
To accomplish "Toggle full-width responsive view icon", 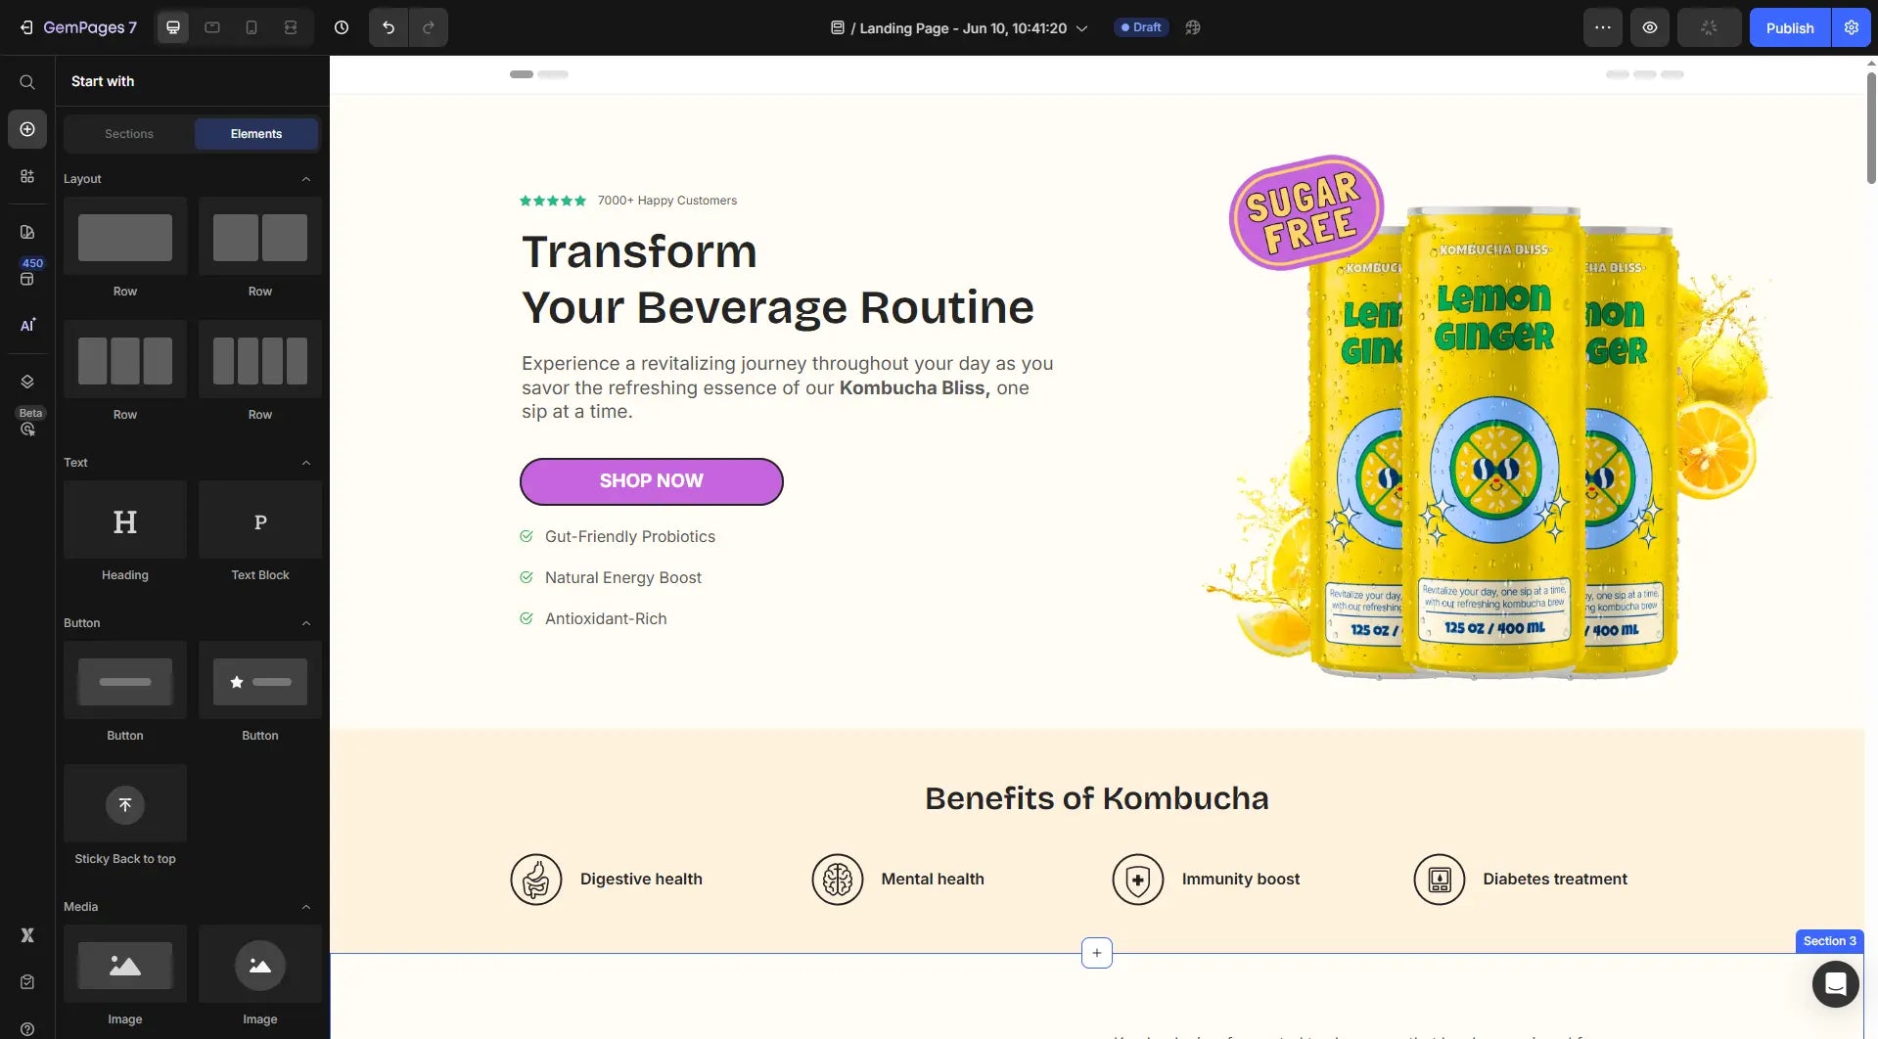I will coord(291,27).
